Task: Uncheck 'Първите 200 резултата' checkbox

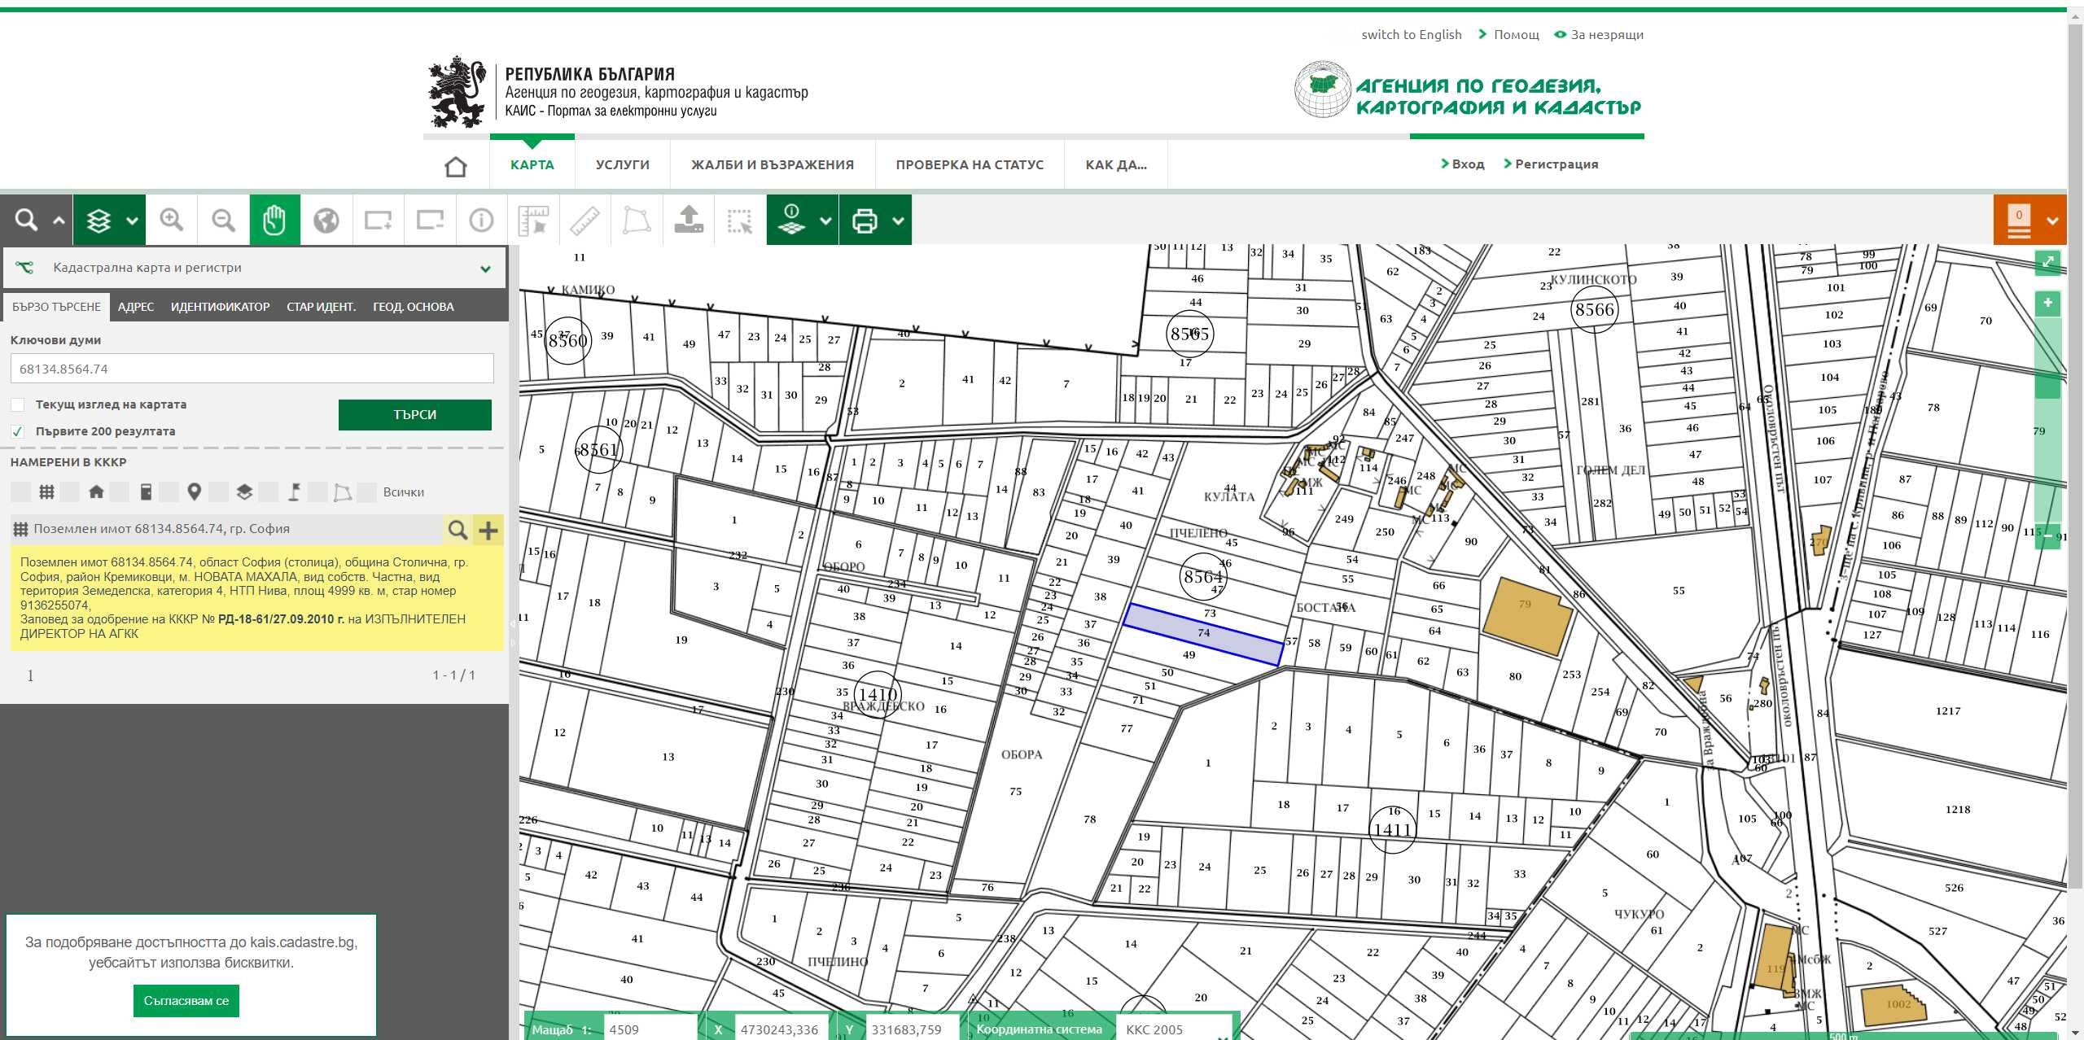Action: tap(18, 431)
